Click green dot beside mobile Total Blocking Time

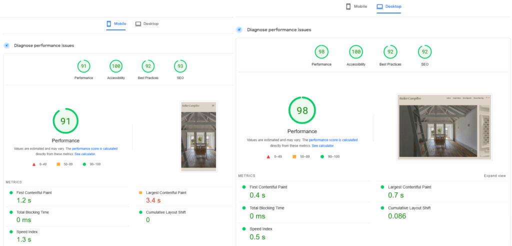click(11, 212)
